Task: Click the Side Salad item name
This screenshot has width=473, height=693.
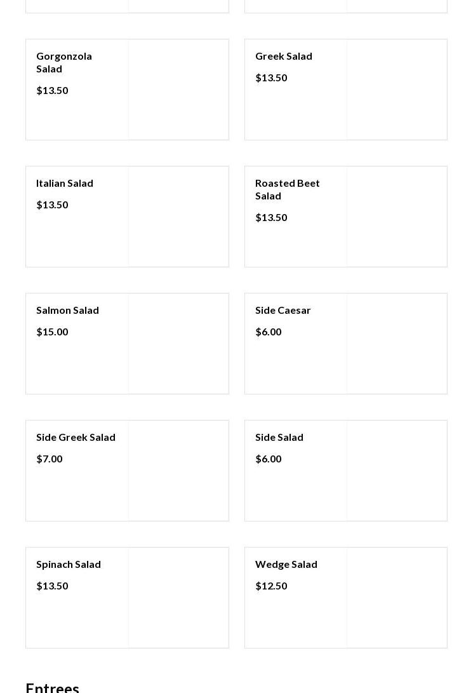Action: point(279,437)
